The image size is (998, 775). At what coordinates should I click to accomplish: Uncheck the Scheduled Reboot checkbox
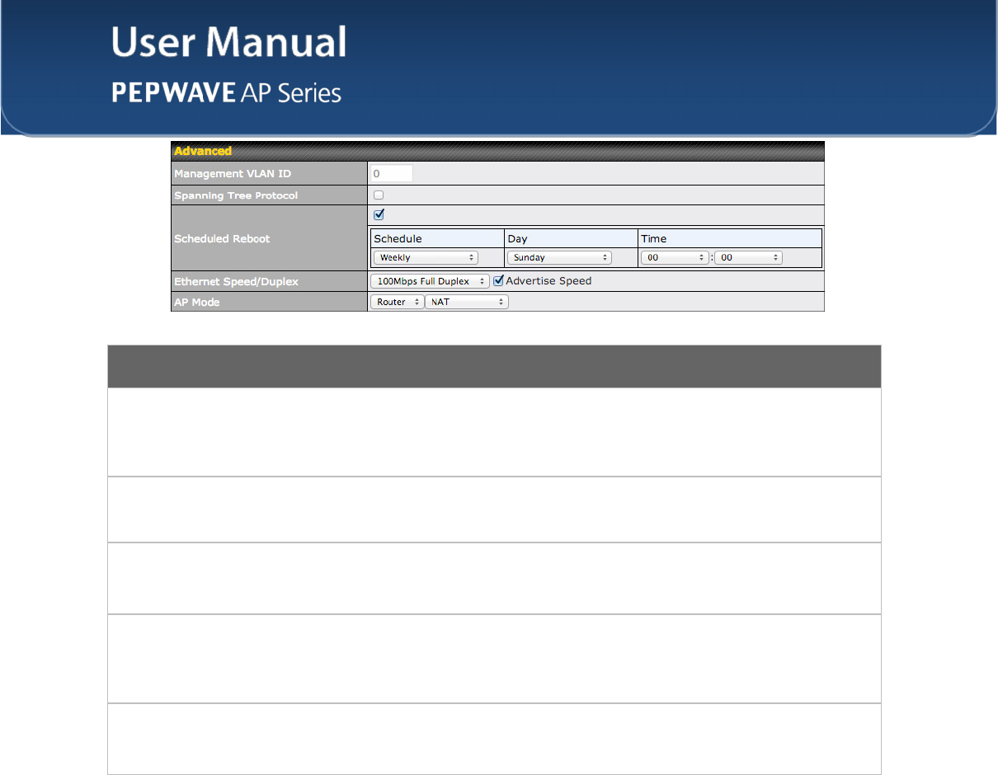379,214
